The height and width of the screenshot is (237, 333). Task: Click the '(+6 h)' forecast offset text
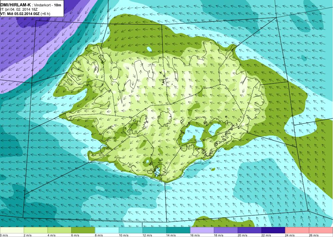point(46,14)
